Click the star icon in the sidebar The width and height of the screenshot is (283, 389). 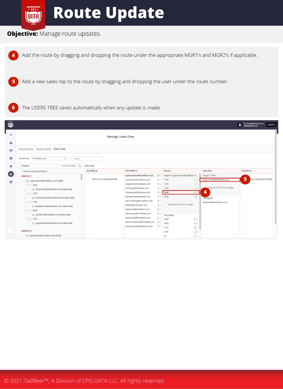pos(11,166)
